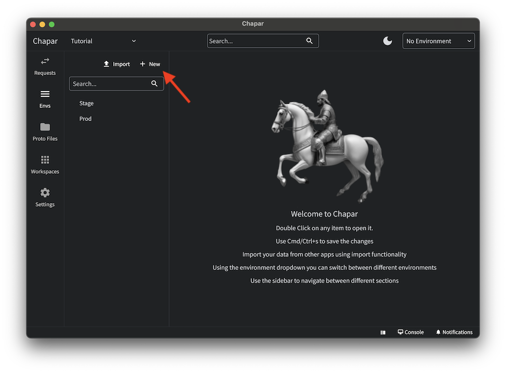Image resolution: width=506 pixels, height=373 pixels.
Task: Select the Prod environment
Action: click(86, 119)
